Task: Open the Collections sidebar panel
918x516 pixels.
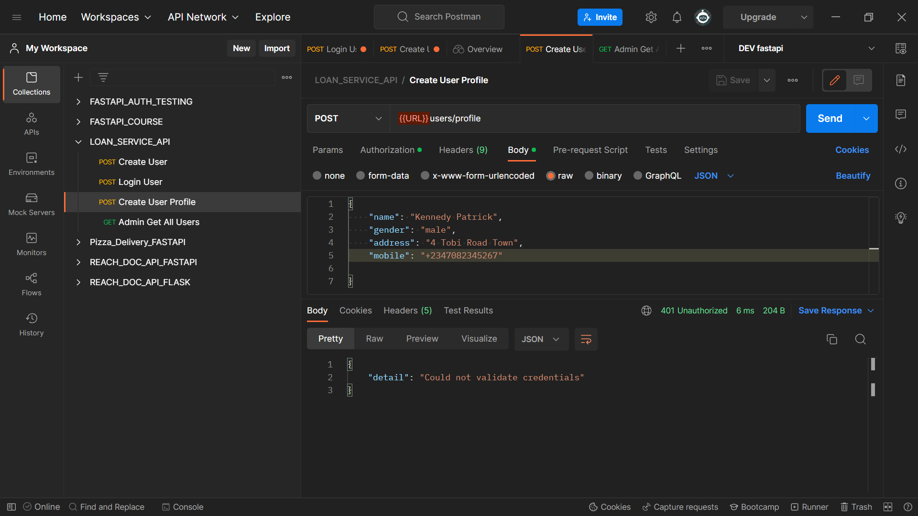Action: [x=31, y=84]
